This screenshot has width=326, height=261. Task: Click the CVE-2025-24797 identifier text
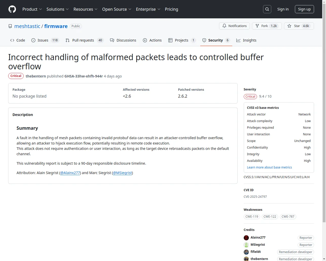click(255, 197)
